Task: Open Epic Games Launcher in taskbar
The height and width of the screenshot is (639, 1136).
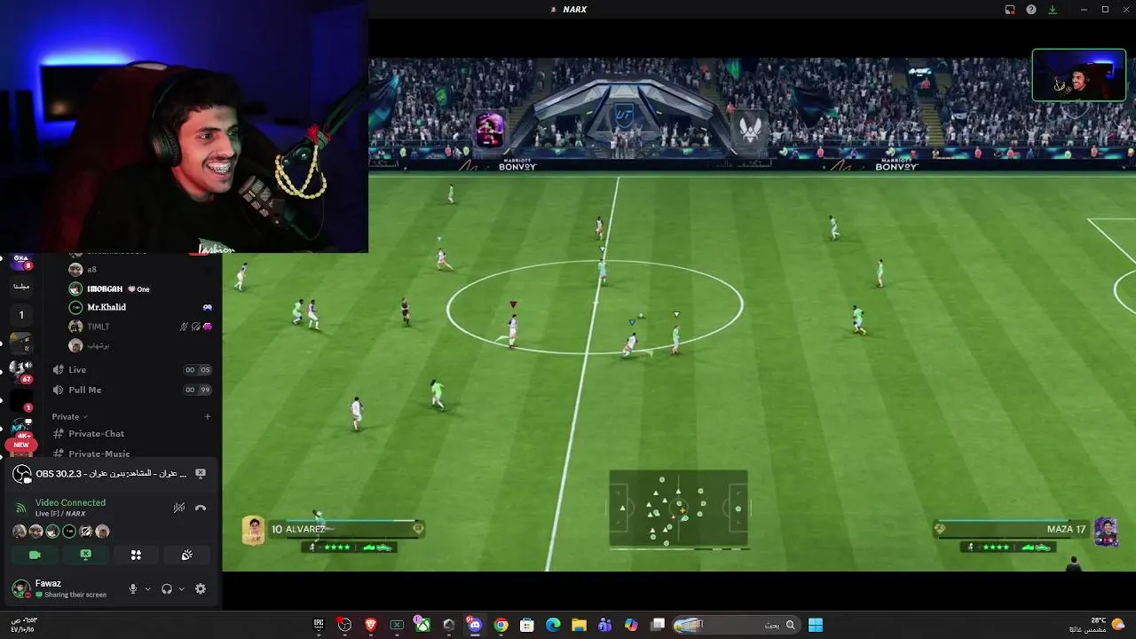Action: pyautogui.click(x=319, y=625)
